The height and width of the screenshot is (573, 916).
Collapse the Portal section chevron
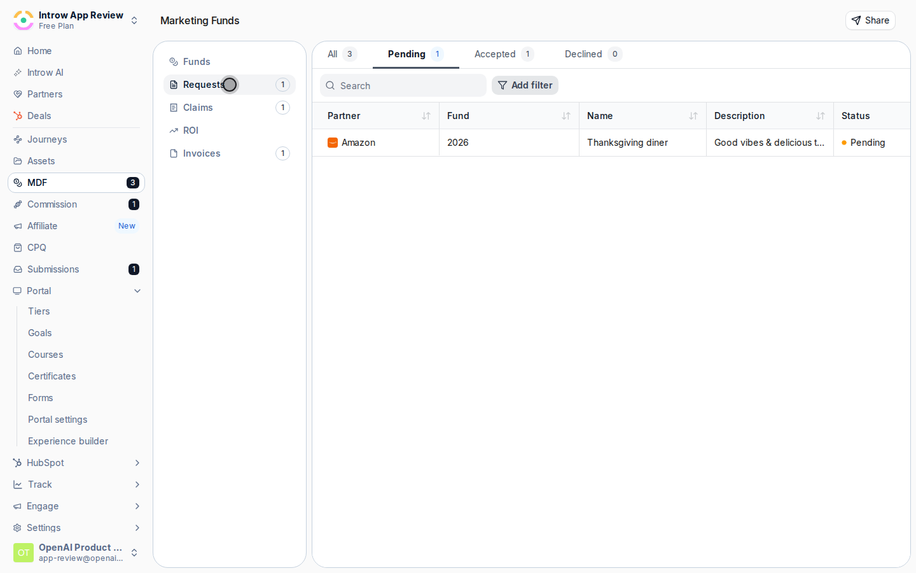[137, 291]
